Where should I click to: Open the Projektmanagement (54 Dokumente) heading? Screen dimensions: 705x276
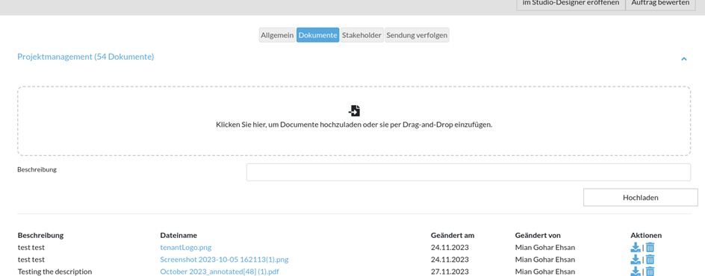coord(85,57)
